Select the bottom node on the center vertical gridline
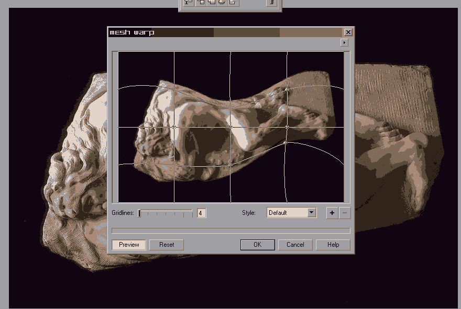Image resolution: width=461 pixels, height=309 pixels. [x=231, y=165]
